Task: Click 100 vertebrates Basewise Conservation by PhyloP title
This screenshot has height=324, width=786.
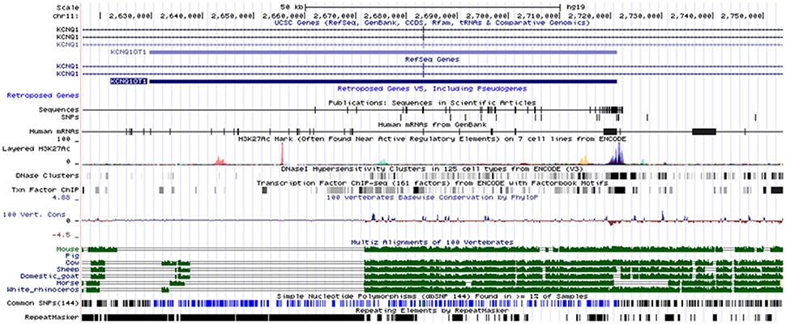Action: 432,198
